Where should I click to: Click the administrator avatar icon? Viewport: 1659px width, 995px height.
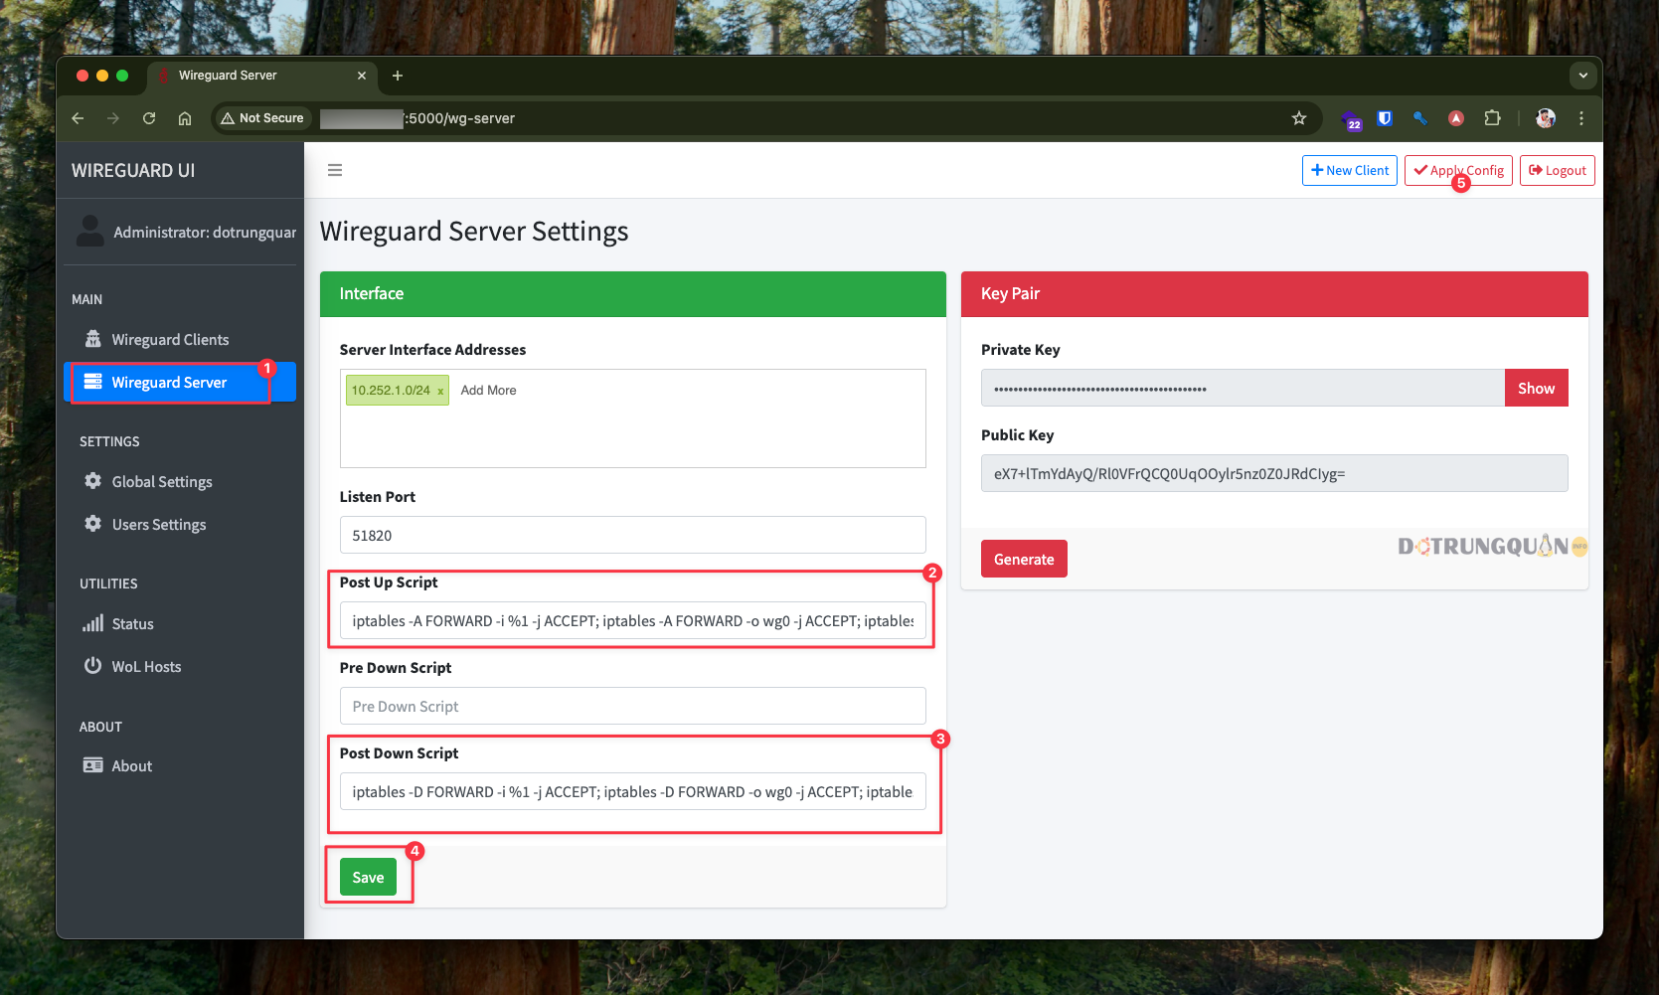[90, 232]
